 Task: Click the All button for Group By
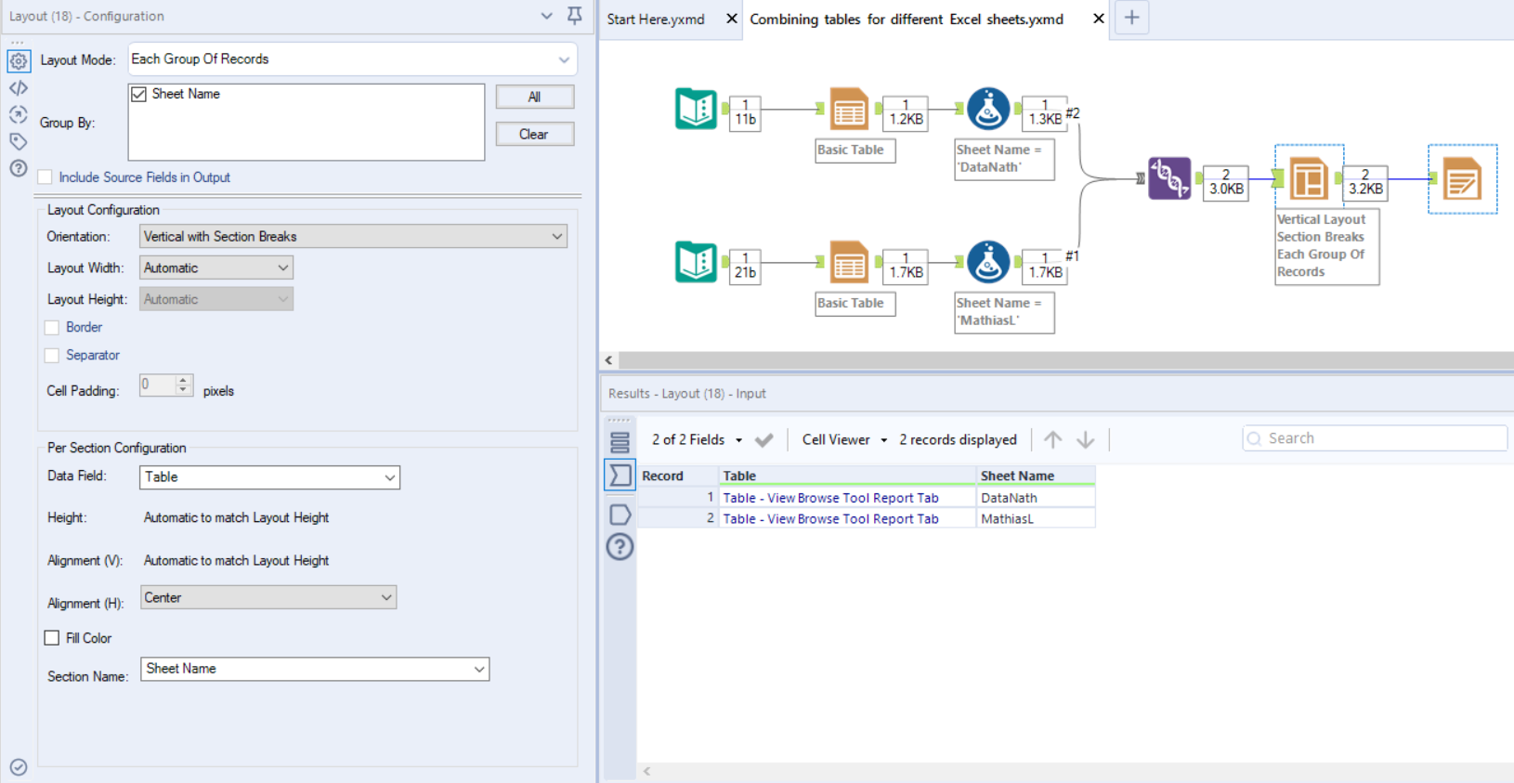(x=534, y=97)
